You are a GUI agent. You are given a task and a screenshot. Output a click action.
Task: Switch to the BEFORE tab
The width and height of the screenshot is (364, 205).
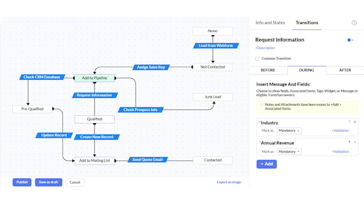click(268, 70)
